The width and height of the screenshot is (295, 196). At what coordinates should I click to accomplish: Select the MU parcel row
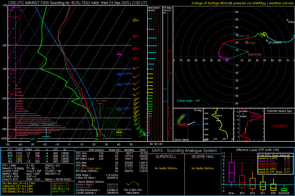[38, 161]
